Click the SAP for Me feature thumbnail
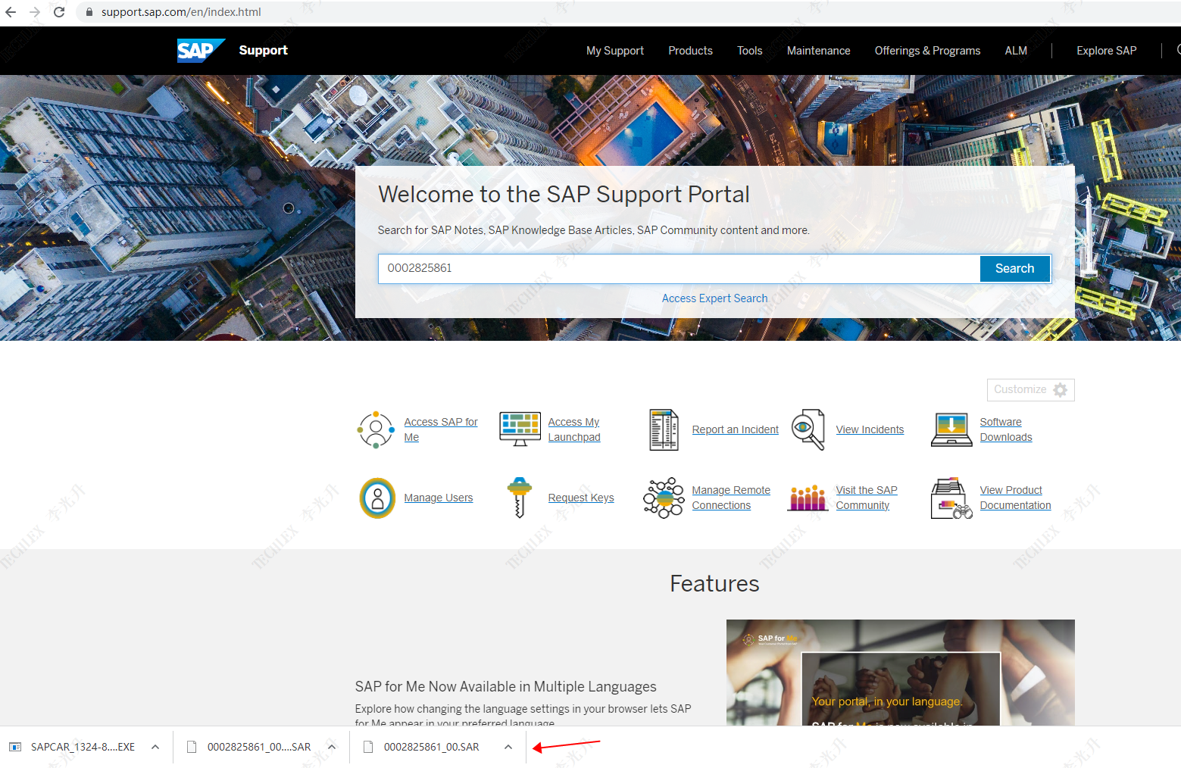 click(x=900, y=673)
